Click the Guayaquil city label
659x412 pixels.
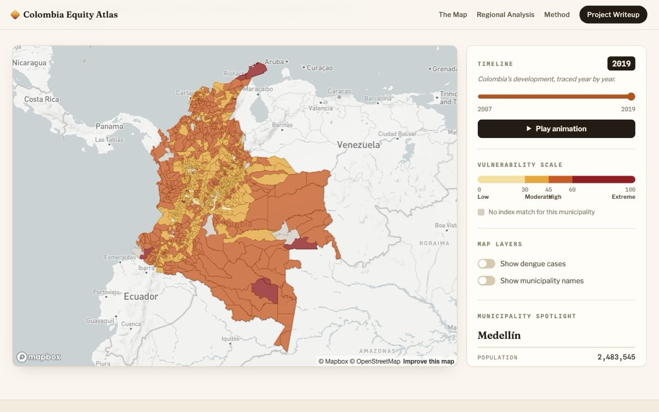point(100,321)
